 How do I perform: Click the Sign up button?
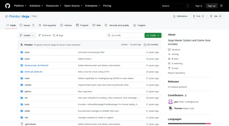pos(212,6)
